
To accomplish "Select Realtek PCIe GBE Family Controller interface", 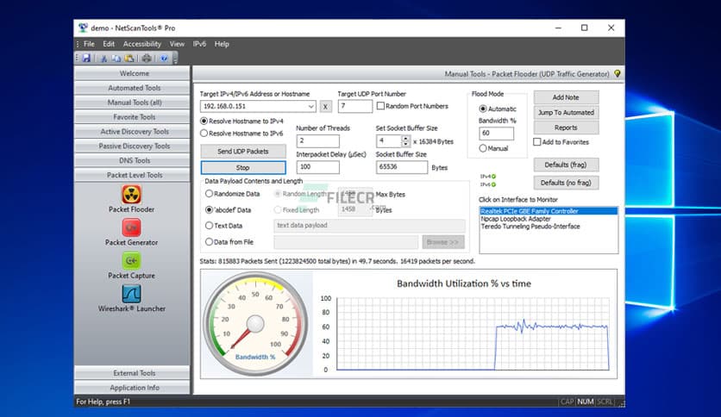I will (549, 211).
